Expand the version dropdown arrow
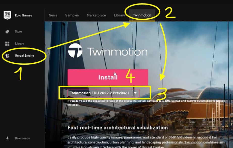 click(135, 93)
